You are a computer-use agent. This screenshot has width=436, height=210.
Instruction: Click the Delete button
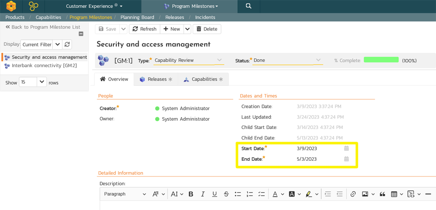[x=207, y=29]
